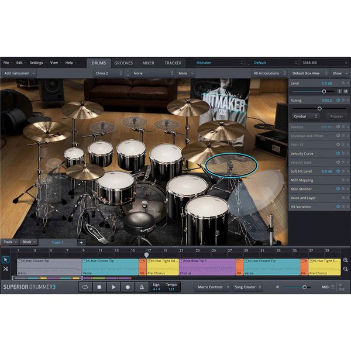351x351 pixels.
Task: Select the DRUMS tab
Action: (99, 63)
